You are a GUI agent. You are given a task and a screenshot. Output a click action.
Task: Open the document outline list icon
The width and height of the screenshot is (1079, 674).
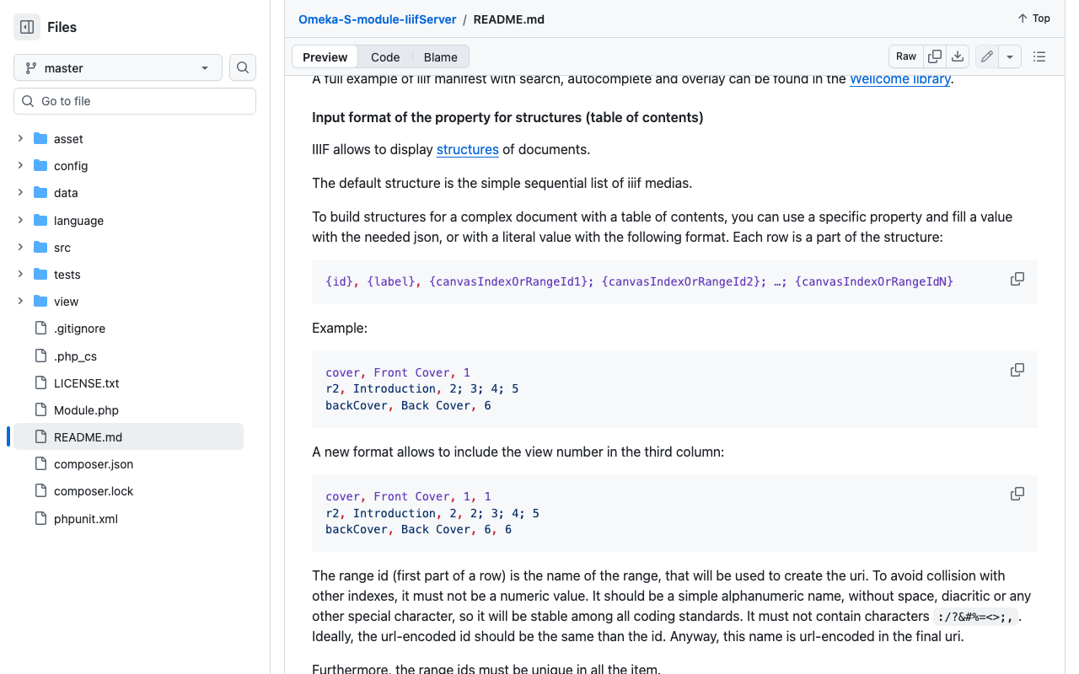(x=1039, y=56)
